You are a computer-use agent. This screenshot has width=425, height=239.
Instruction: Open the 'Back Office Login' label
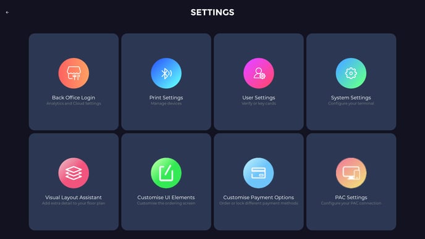point(74,98)
